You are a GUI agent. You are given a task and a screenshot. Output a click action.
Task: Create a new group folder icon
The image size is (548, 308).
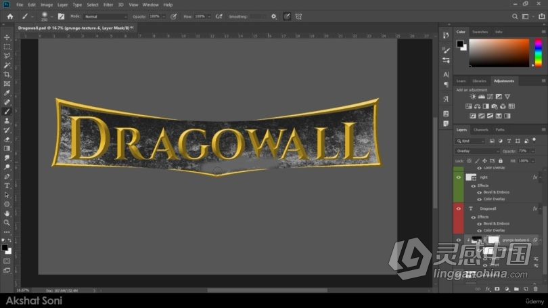(x=516, y=289)
